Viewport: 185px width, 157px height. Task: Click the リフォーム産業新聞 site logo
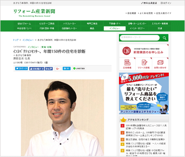coord(34,13)
